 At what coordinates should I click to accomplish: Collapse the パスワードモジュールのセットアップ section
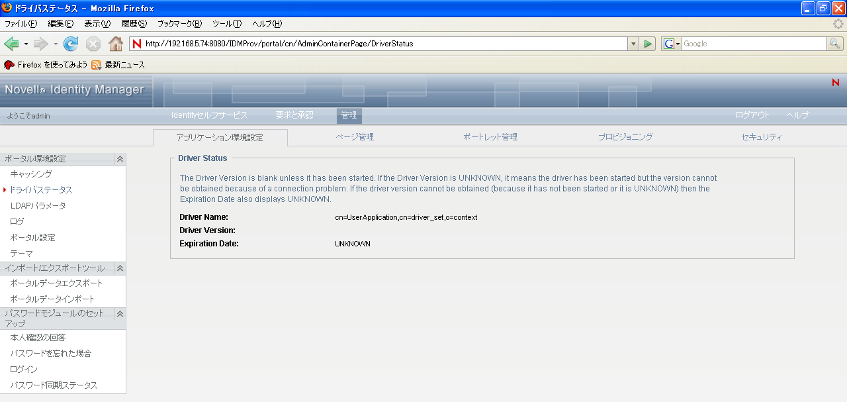[x=120, y=313]
